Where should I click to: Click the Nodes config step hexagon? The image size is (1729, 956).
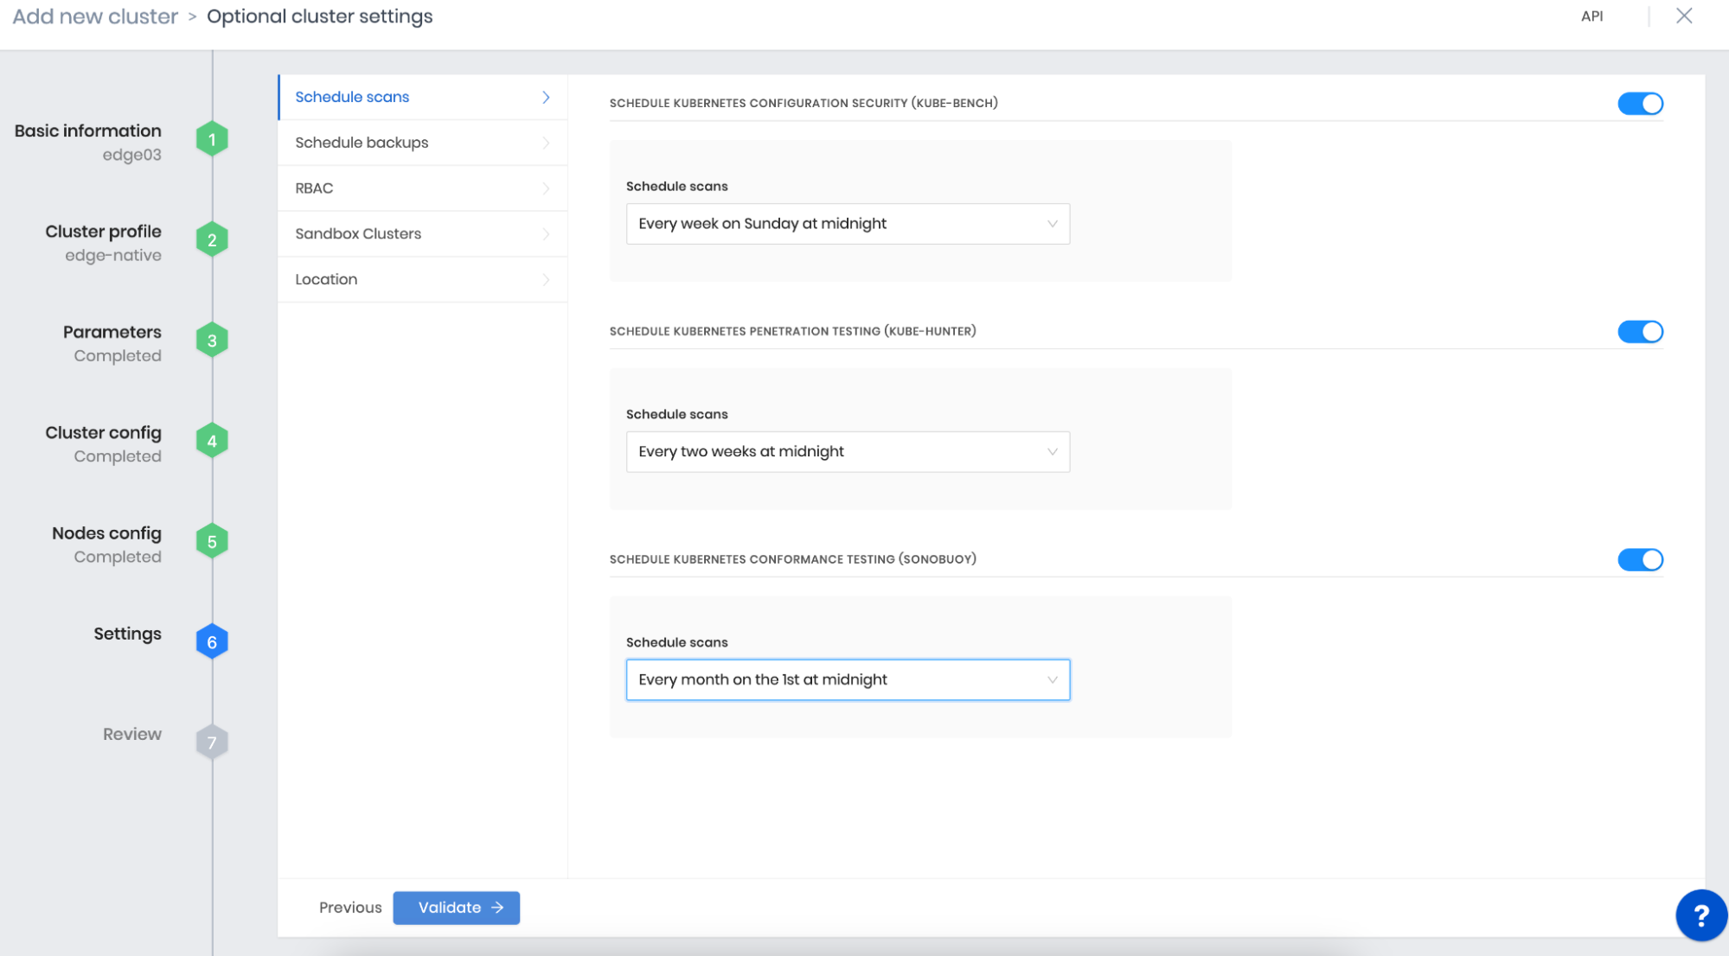212,540
